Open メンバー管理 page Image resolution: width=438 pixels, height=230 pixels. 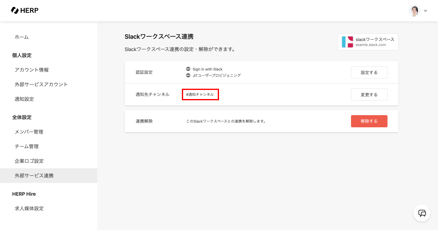(29, 132)
